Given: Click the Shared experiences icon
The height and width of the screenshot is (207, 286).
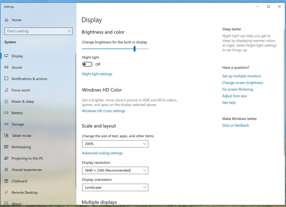Looking at the screenshot, I should pos(6,170).
